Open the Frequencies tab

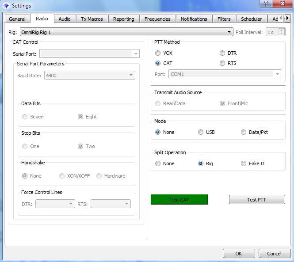(158, 19)
